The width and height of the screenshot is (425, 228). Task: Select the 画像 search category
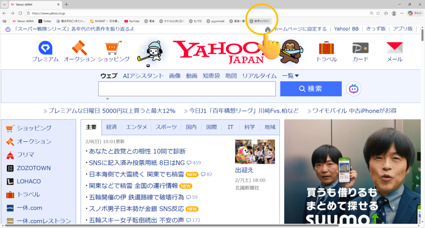tap(175, 76)
